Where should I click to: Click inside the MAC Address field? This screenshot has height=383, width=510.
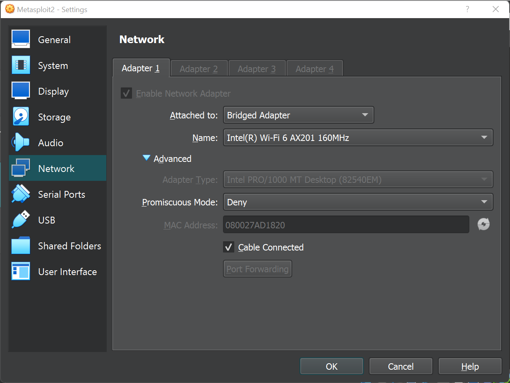tap(346, 224)
